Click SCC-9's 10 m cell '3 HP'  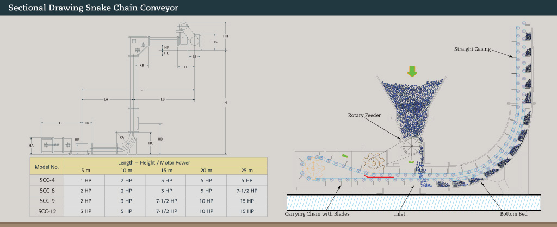(x=125, y=201)
